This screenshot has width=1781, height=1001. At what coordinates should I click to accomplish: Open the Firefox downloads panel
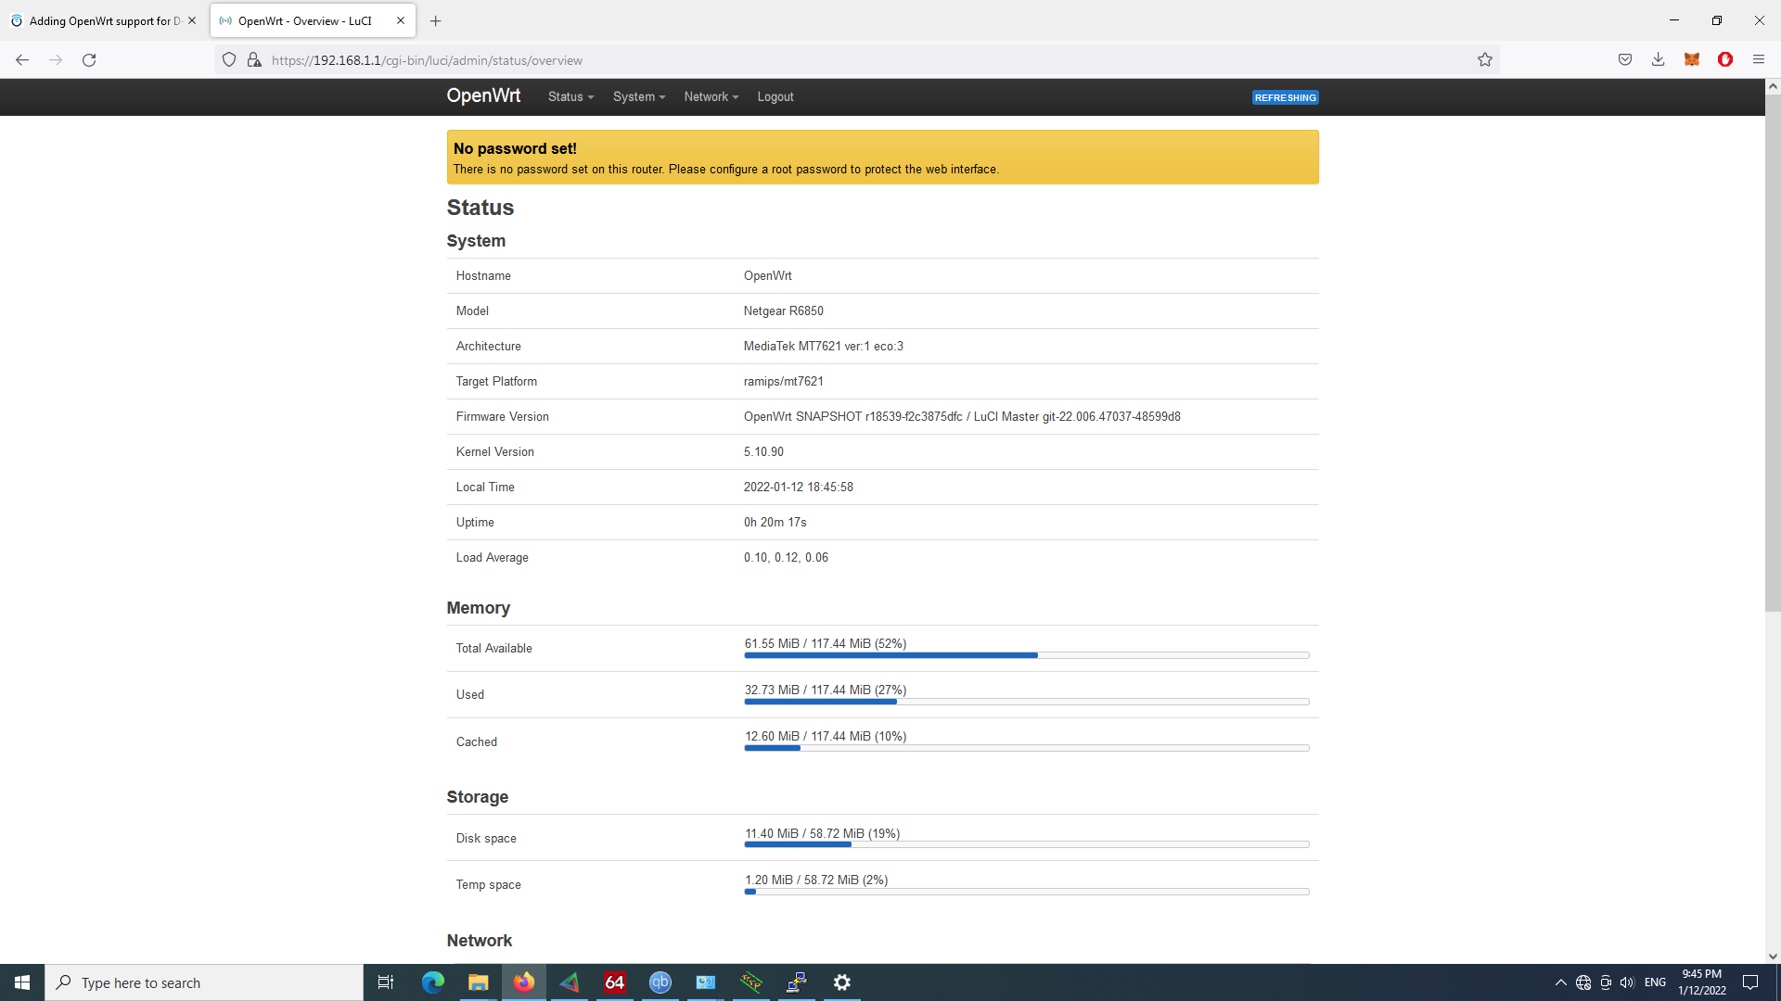point(1658,58)
